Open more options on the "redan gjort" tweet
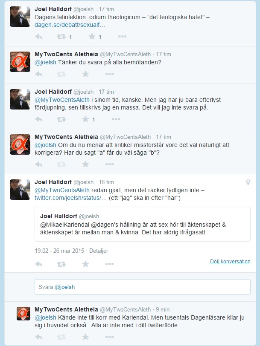The height and width of the screenshot is (346, 260). coord(110,264)
